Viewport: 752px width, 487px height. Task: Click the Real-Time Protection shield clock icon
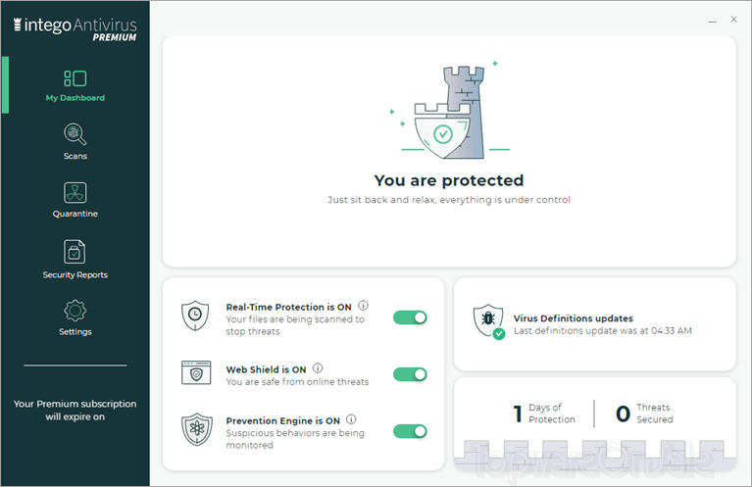tap(195, 316)
